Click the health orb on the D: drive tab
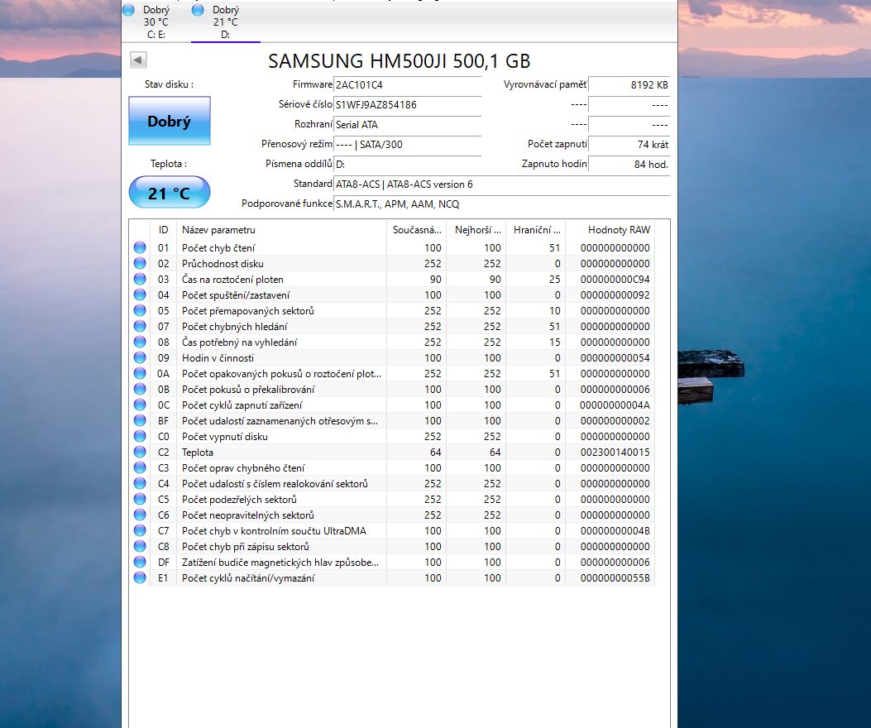 point(197,10)
